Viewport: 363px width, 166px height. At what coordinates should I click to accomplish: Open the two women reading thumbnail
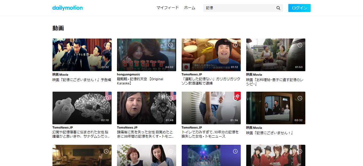click(x=146, y=155)
